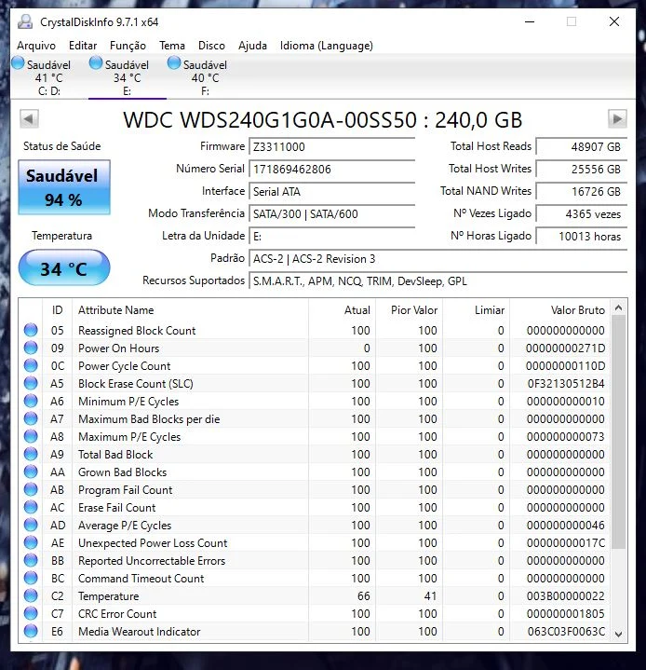Click status orb for Grown Bad Blocks
The width and height of the screenshot is (646, 670).
click(31, 472)
